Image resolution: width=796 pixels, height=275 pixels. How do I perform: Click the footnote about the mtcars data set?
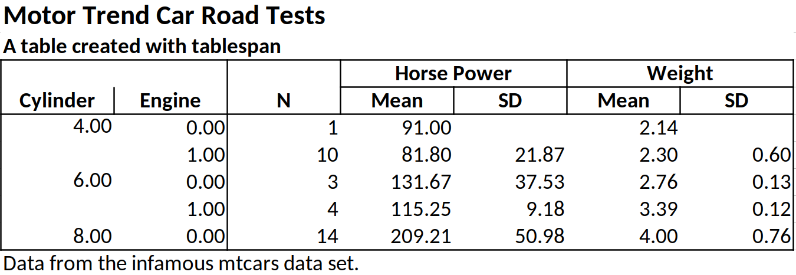pyautogui.click(x=180, y=263)
